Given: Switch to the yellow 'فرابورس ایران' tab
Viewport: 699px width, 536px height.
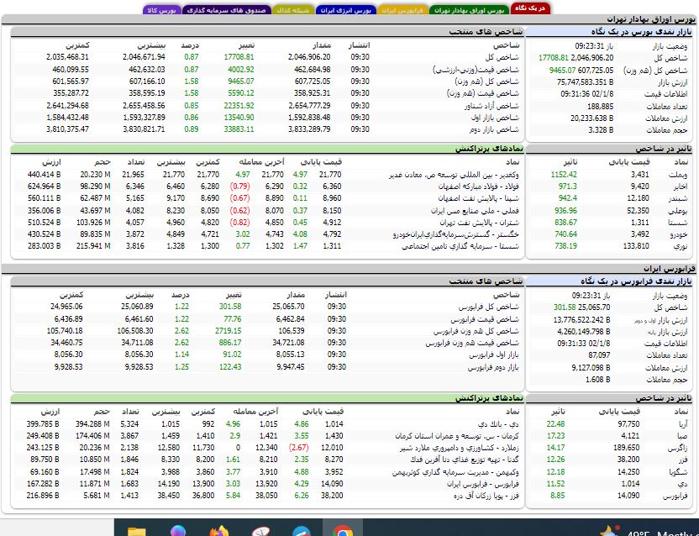Looking at the screenshot, I should pos(402,10).
